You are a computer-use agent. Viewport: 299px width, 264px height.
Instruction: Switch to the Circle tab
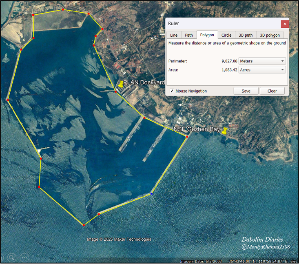226,35
